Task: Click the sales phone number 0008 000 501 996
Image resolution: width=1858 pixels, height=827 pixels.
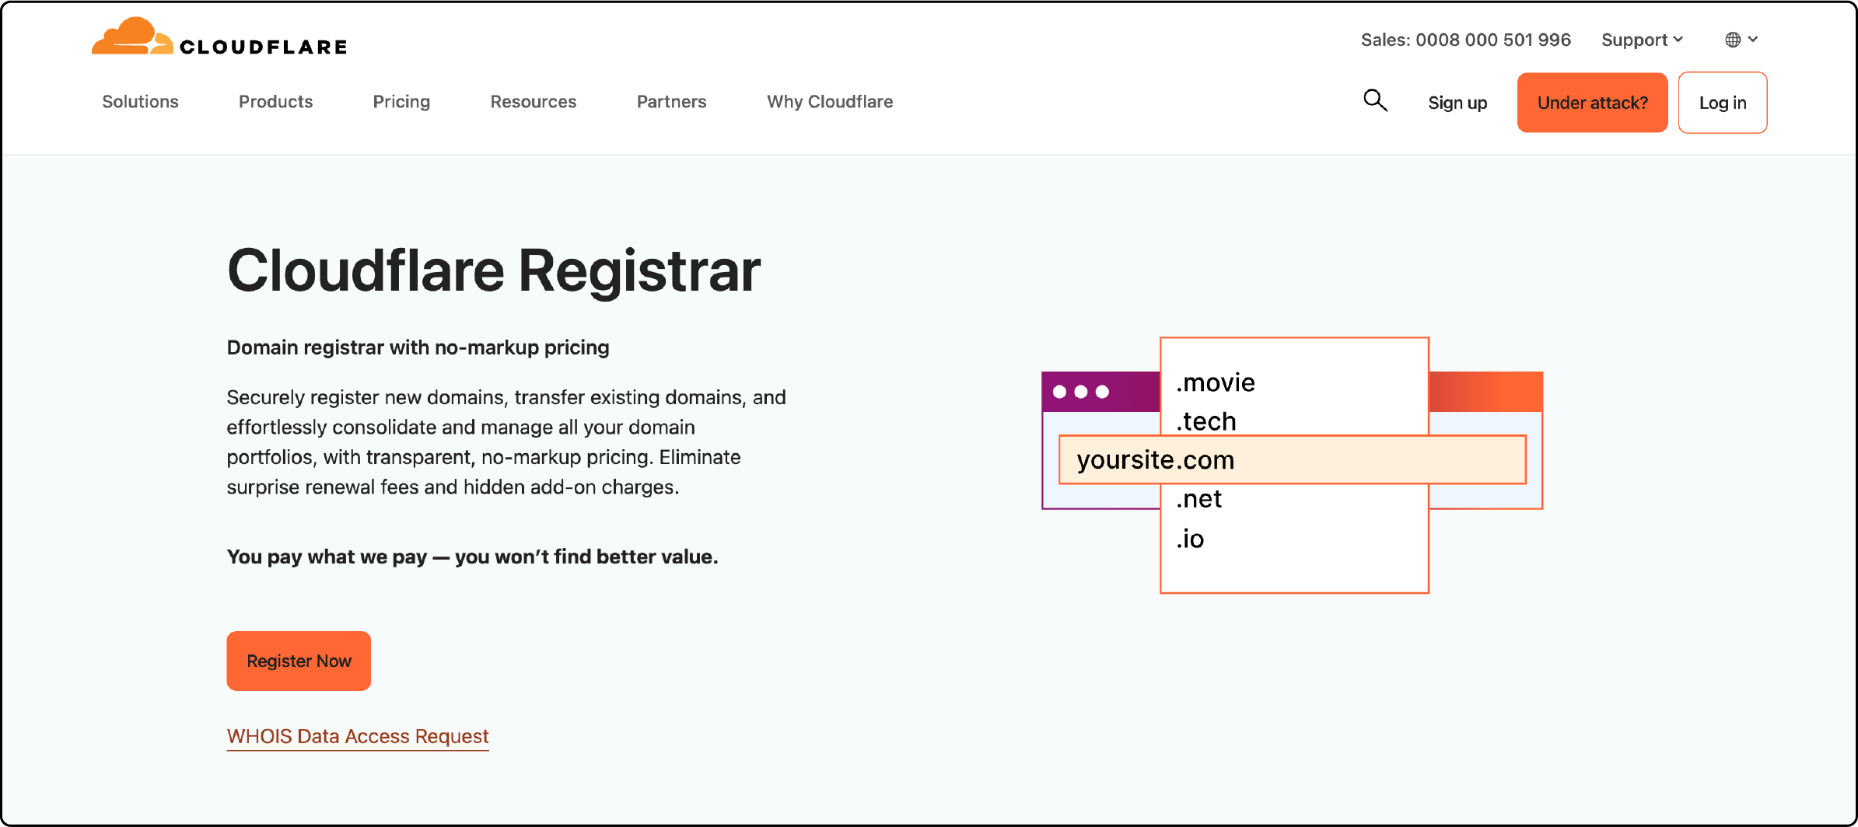Action: [1493, 40]
